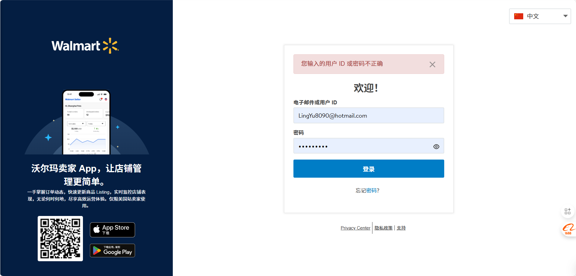Dismiss the incorrect credentials error alert
Image resolution: width=576 pixels, height=276 pixels.
coord(432,65)
